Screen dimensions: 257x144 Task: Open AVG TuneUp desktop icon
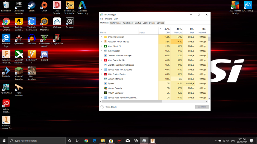click(248, 7)
